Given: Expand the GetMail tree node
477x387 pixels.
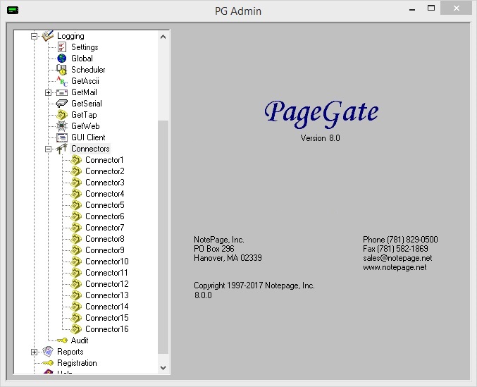Looking at the screenshot, I should (48, 92).
